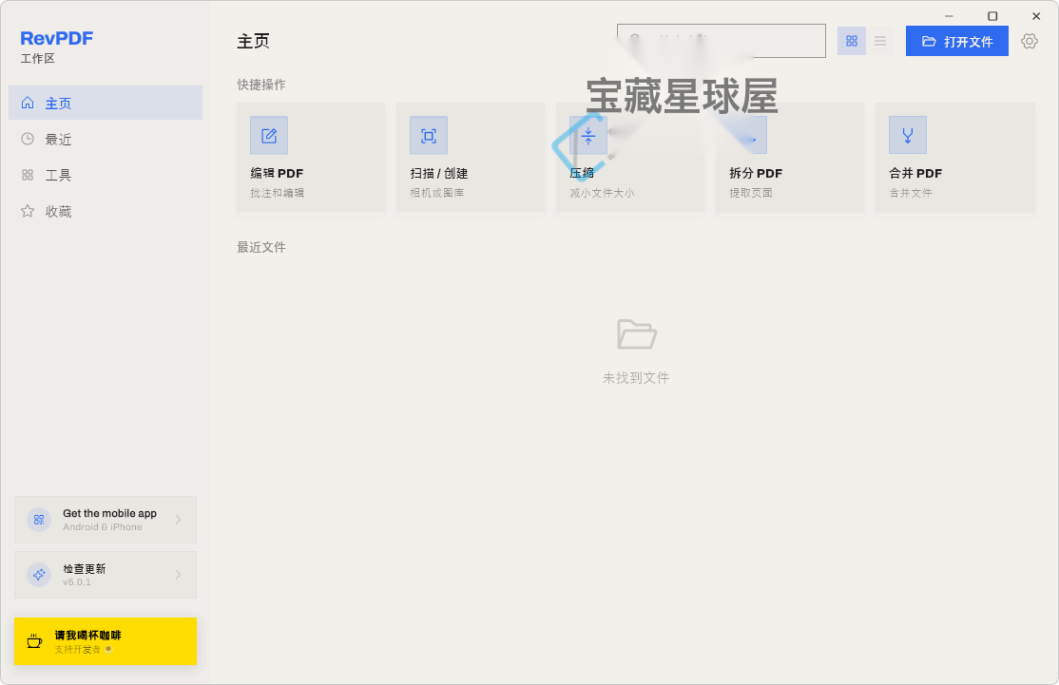Open the 主页 sidebar item

[106, 103]
